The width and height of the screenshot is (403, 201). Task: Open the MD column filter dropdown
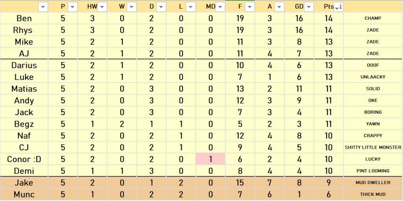[220, 7]
